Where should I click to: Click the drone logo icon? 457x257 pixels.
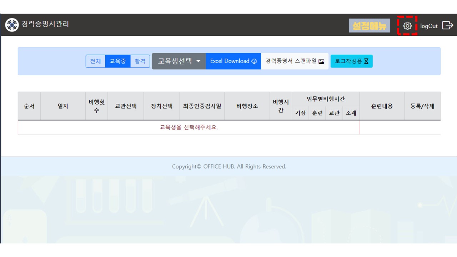pos(12,25)
